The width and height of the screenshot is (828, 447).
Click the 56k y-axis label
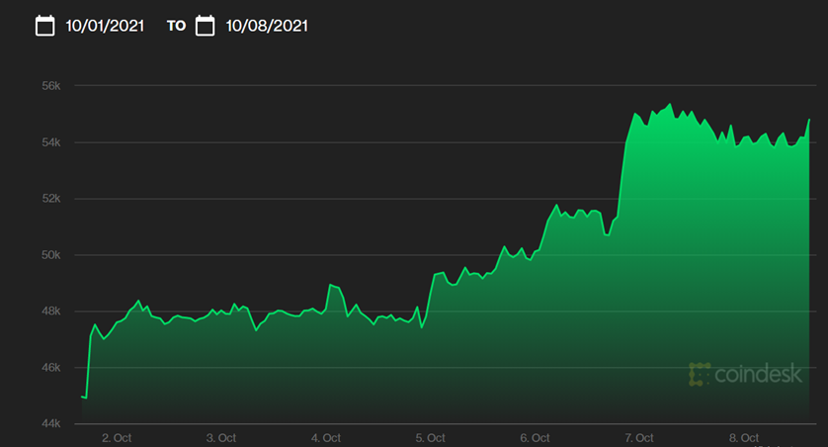[x=51, y=86]
